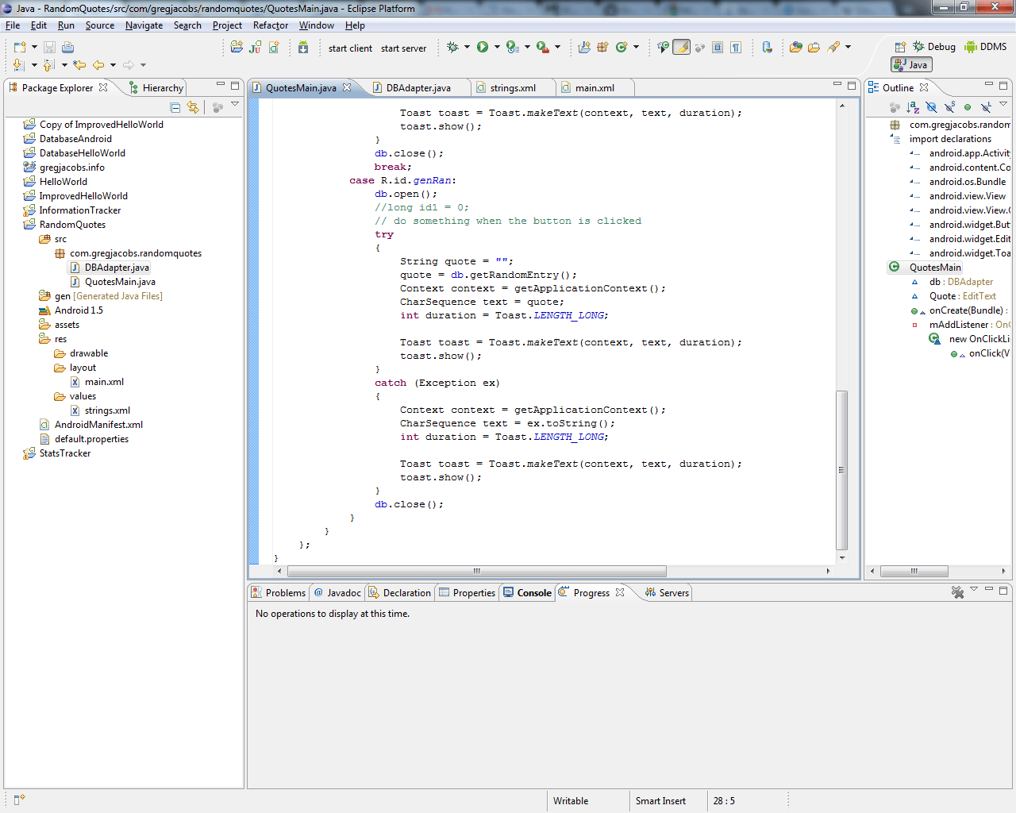The image size is (1016, 813).
Task: Click the start server button
Action: 403,48
